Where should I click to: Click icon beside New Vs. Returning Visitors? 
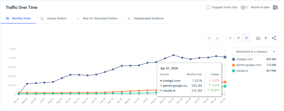pos(78,18)
